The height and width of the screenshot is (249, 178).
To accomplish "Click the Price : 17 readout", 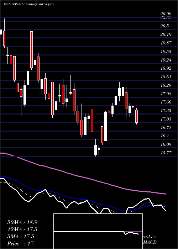I will [21, 244].
